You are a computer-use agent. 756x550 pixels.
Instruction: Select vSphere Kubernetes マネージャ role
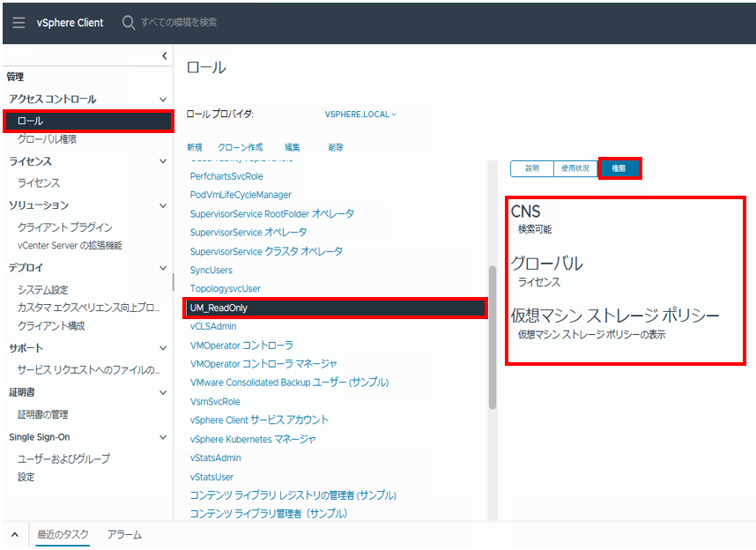pos(253,440)
